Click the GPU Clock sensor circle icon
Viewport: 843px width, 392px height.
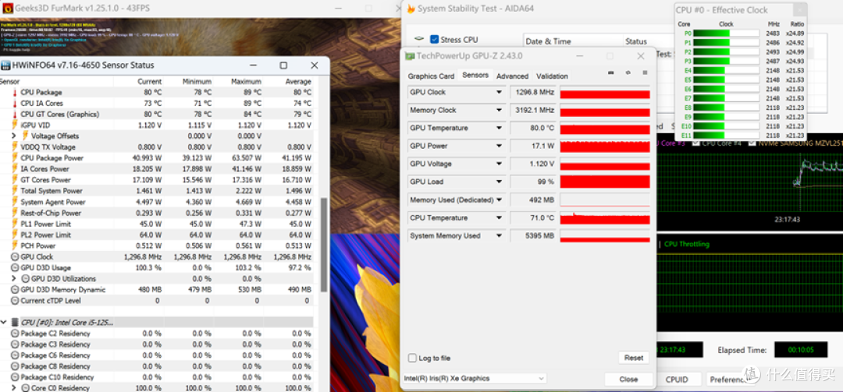pyautogui.click(x=14, y=256)
